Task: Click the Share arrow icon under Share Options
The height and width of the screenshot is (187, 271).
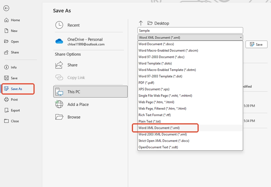Action: [x=59, y=65]
